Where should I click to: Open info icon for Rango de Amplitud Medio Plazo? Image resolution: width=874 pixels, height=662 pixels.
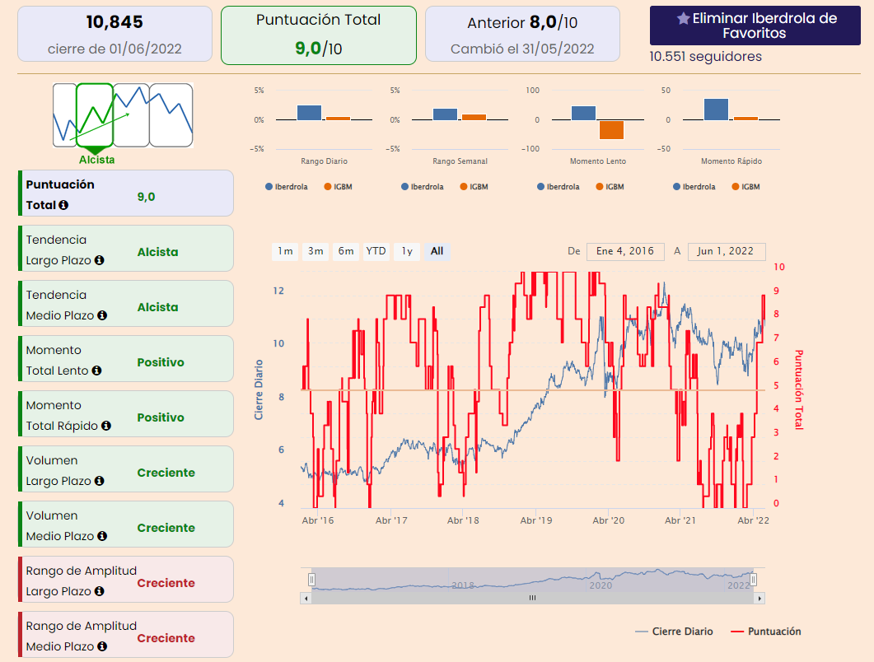(102, 646)
